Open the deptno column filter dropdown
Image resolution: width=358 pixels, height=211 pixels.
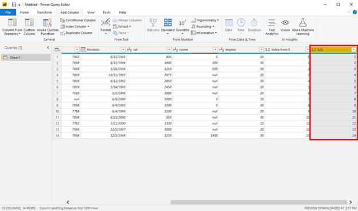(261, 49)
